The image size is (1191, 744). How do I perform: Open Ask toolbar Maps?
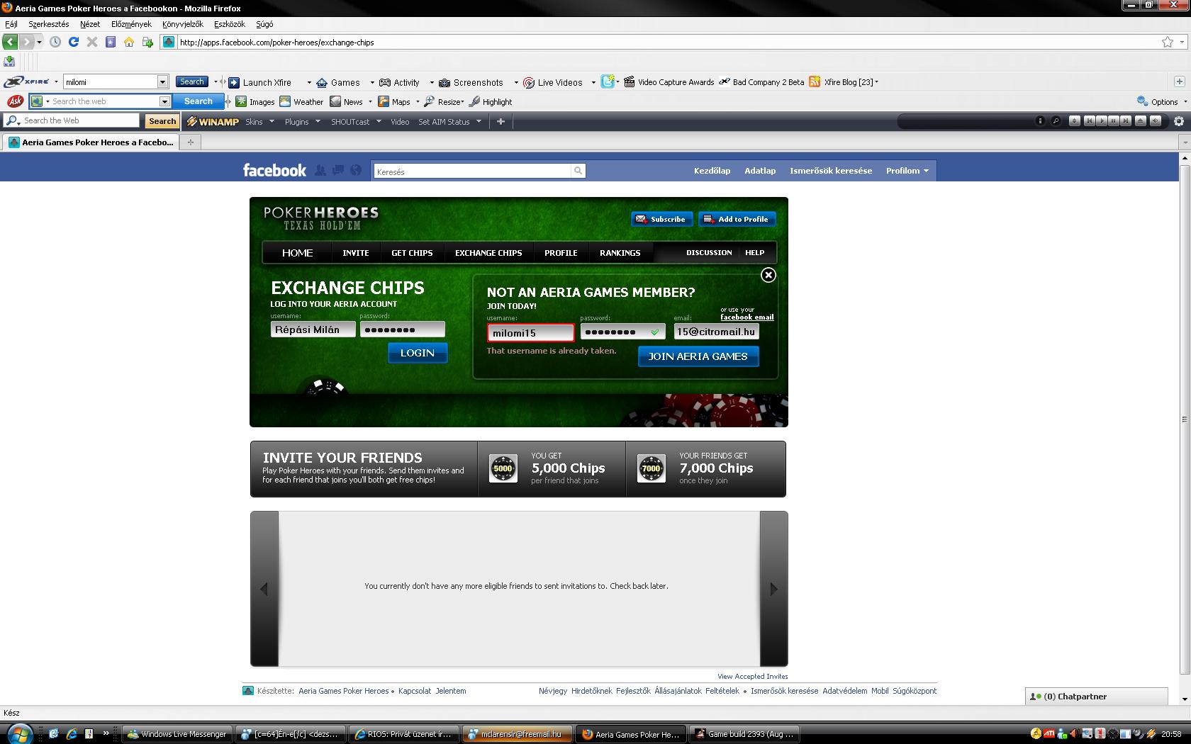click(x=395, y=102)
